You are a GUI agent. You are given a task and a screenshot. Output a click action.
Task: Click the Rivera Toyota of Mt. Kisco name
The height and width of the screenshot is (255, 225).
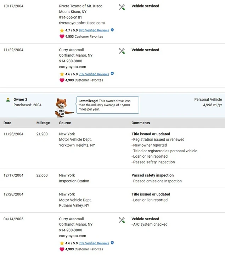point(81,6)
